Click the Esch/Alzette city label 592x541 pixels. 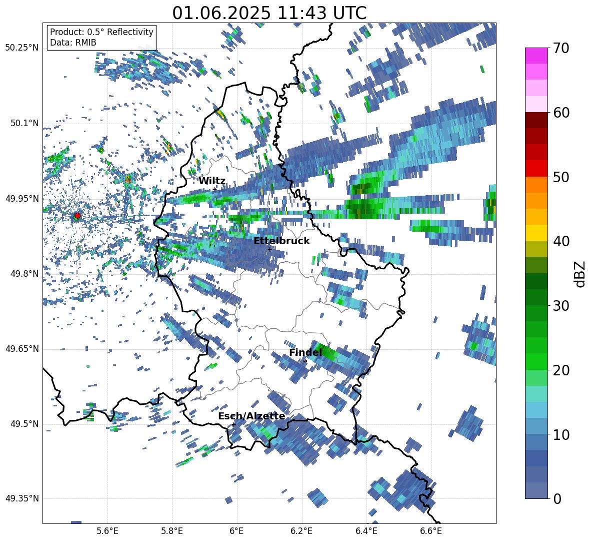(251, 416)
